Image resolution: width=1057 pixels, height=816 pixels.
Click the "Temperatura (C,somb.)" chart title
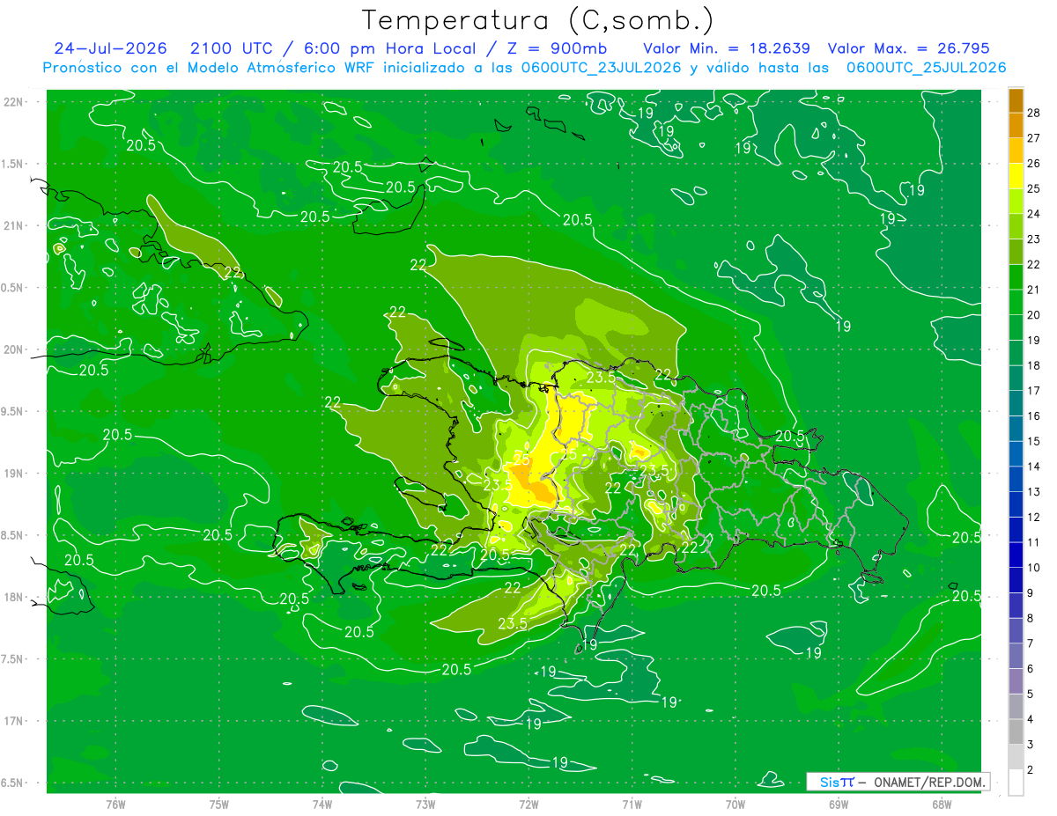point(538,20)
